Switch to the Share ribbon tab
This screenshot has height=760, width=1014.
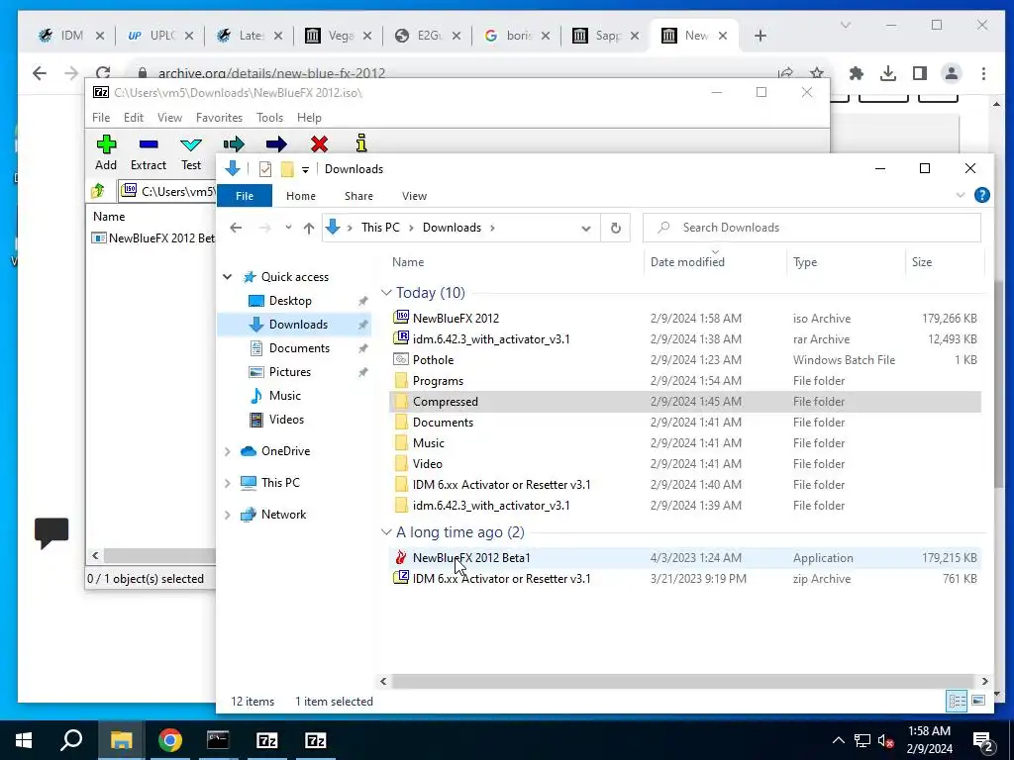point(358,196)
